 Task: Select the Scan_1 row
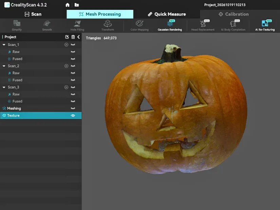click(x=41, y=45)
